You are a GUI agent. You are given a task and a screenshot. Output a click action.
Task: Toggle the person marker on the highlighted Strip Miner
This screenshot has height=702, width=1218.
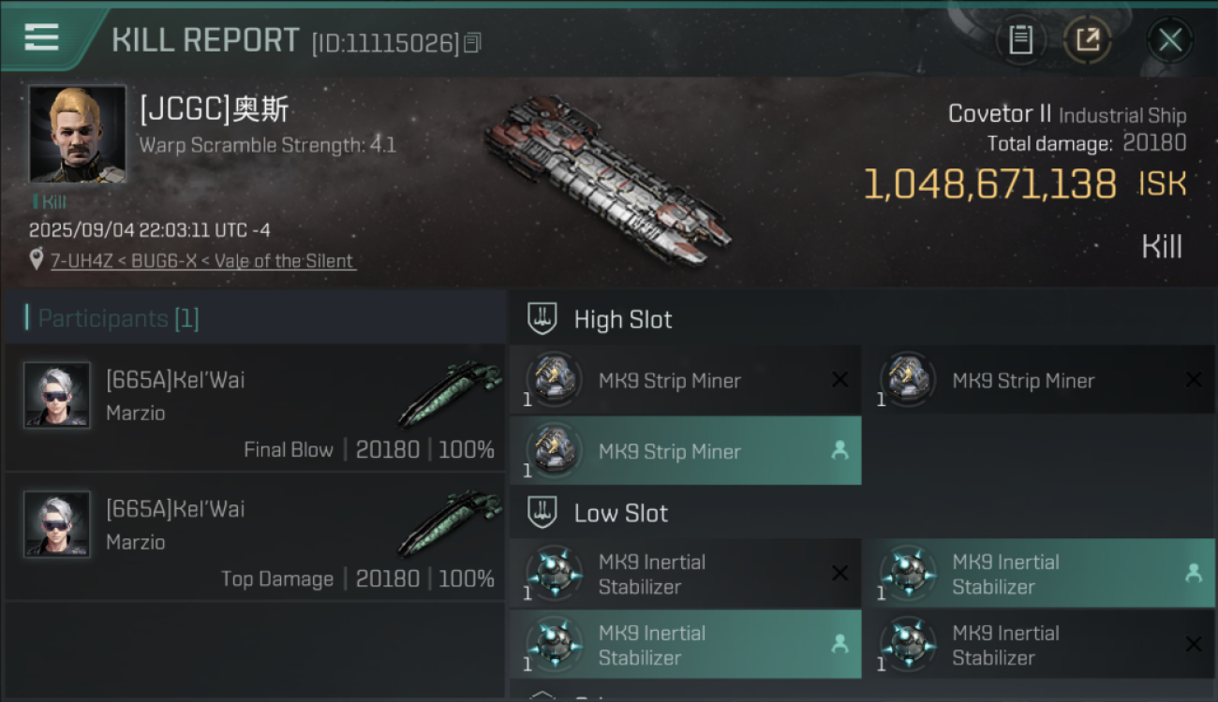tap(839, 451)
